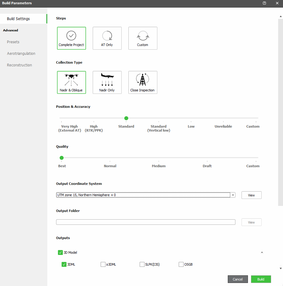283x286 pixels.
Task: Check the OSGB output option
Action: tap(181, 264)
